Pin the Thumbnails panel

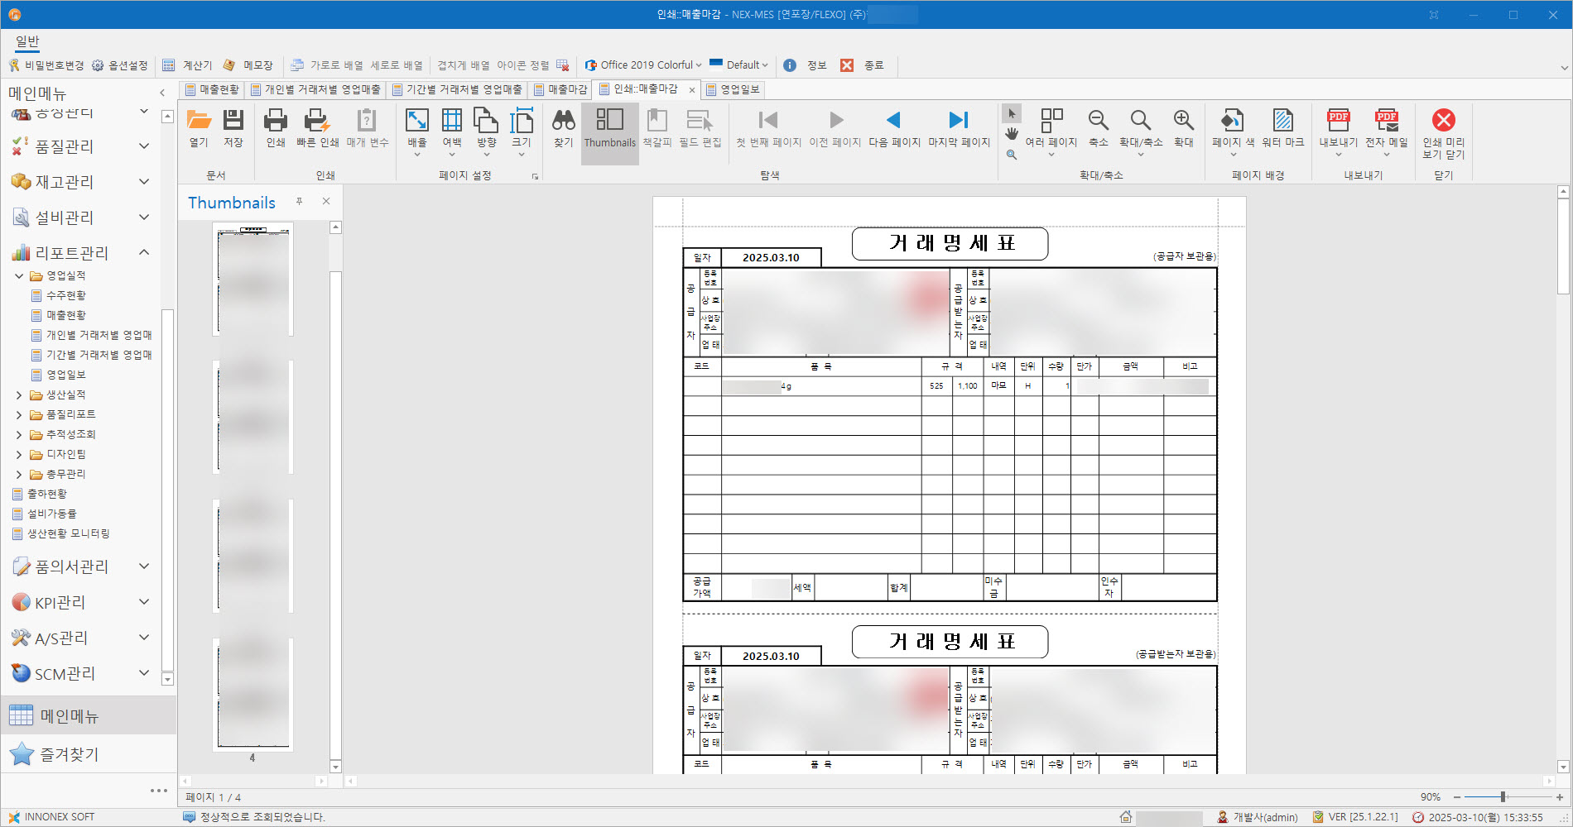(299, 202)
